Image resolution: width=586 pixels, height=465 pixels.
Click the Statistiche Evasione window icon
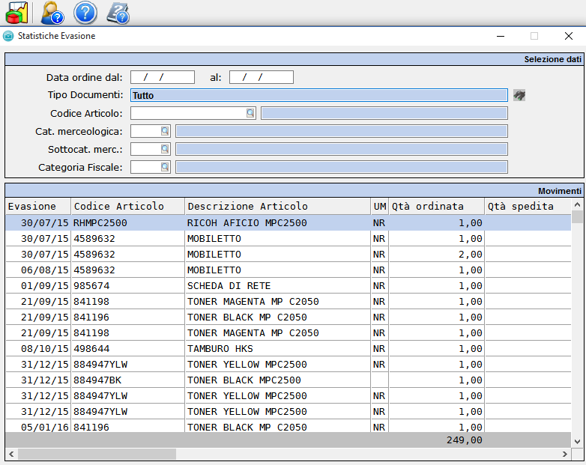point(8,36)
